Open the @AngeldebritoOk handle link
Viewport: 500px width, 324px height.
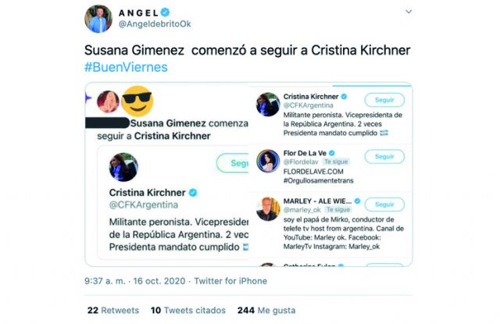152,26
